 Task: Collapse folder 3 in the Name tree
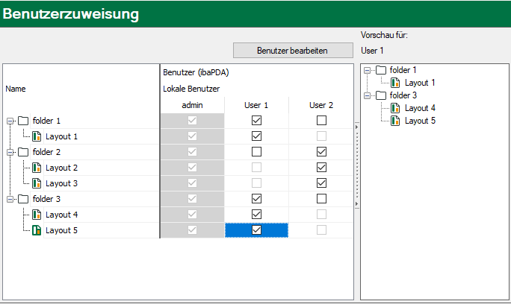[10, 199]
